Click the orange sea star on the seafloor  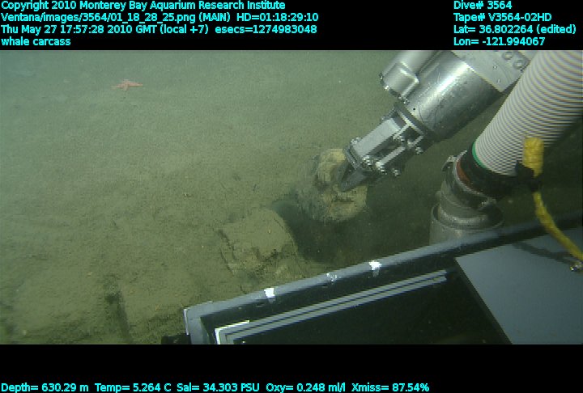(x=127, y=84)
